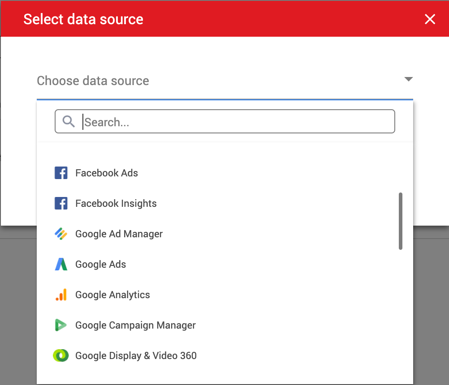This screenshot has height=385, width=449.
Task: Pick Google Display & Video 360
Action: pyautogui.click(x=136, y=356)
